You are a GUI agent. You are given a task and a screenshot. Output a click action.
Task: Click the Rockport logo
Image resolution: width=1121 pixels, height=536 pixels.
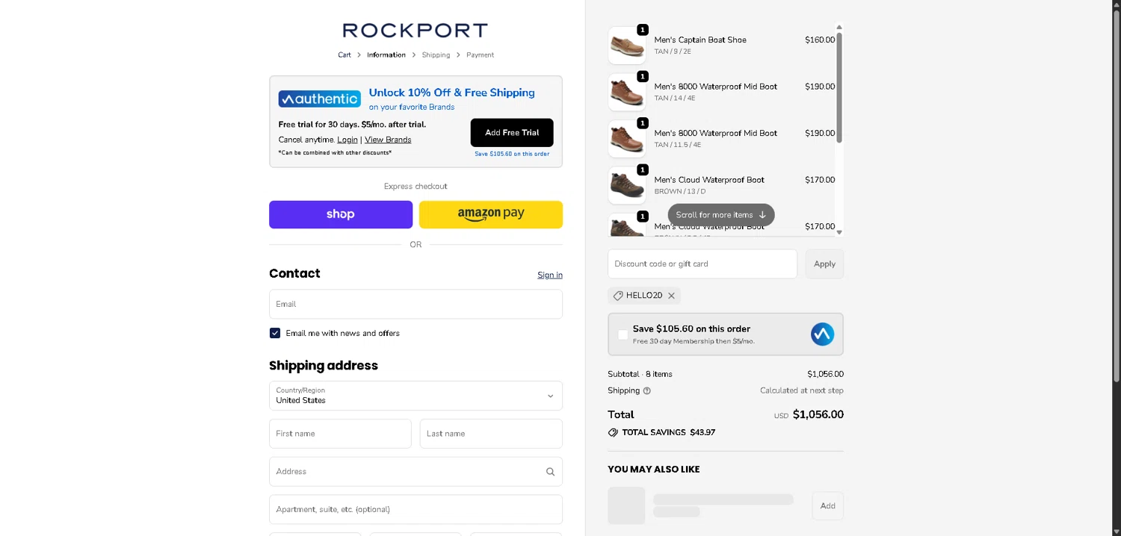[x=415, y=31]
